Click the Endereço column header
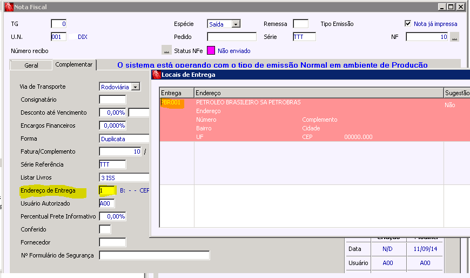470x278 pixels. click(x=319, y=93)
